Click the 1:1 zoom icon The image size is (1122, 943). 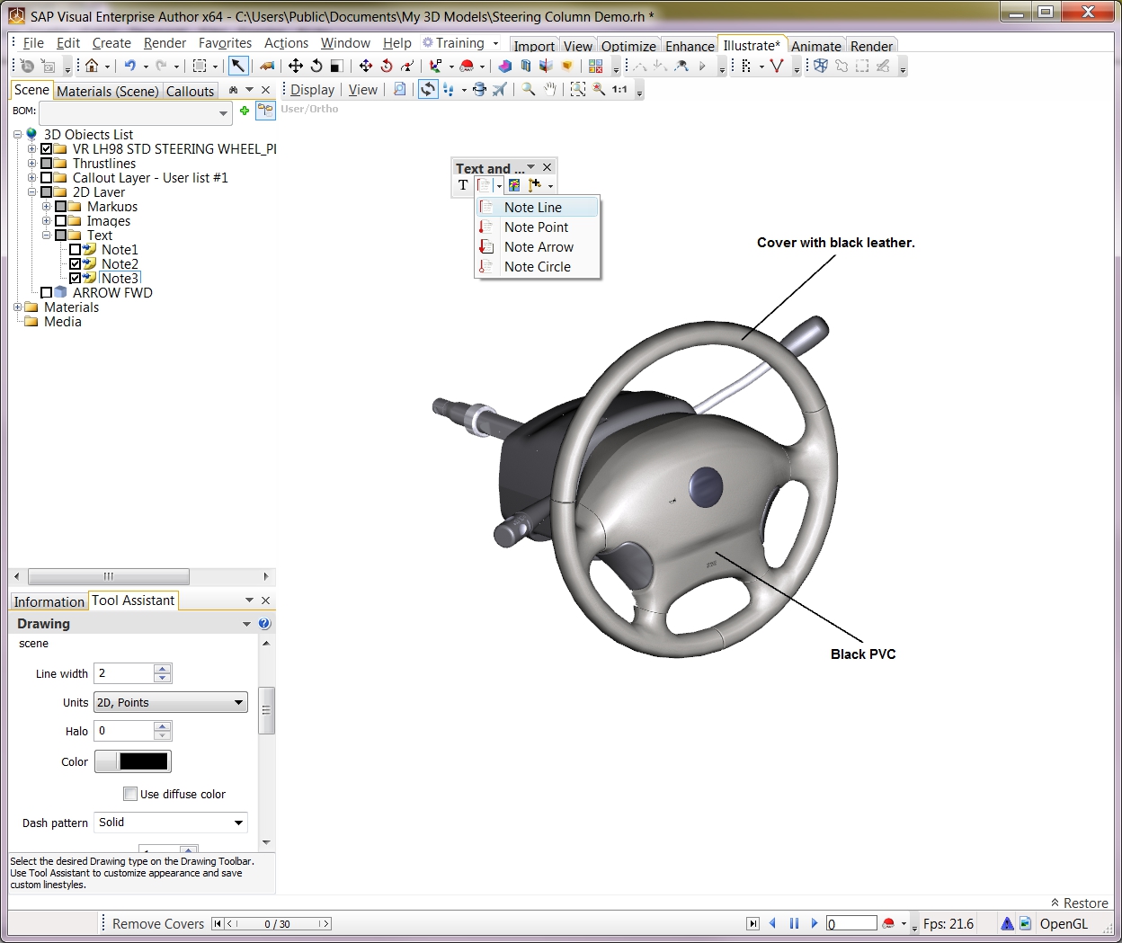pos(619,89)
